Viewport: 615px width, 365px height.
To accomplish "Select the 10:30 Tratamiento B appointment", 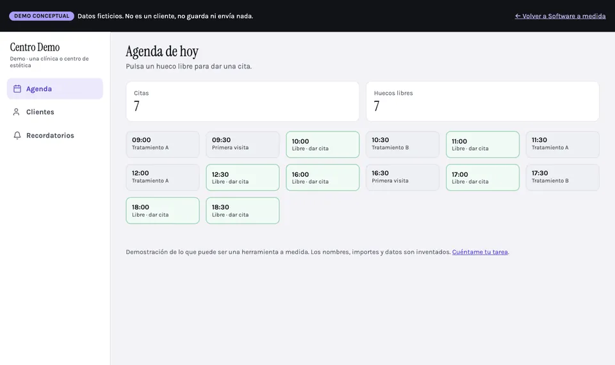I will (x=402, y=144).
